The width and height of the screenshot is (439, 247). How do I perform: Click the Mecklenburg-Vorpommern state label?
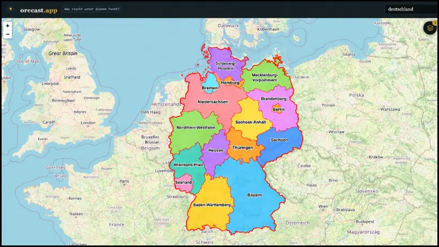click(264, 78)
